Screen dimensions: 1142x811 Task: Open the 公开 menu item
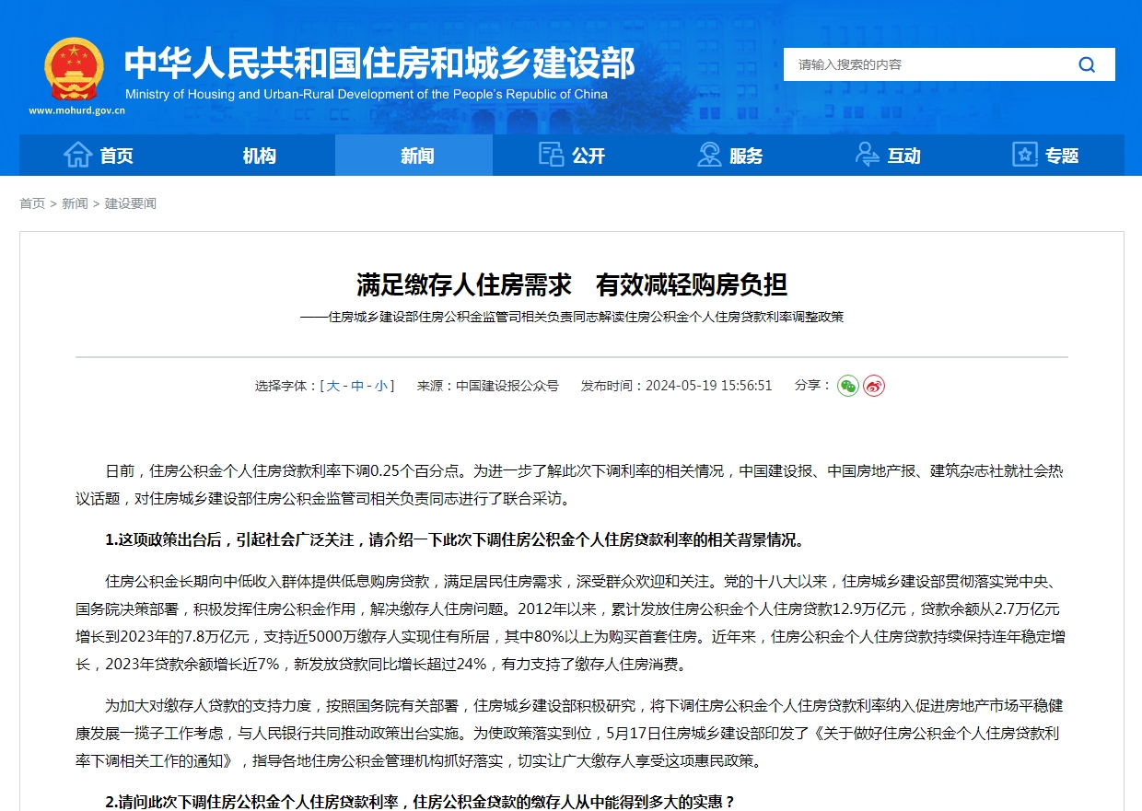click(580, 155)
